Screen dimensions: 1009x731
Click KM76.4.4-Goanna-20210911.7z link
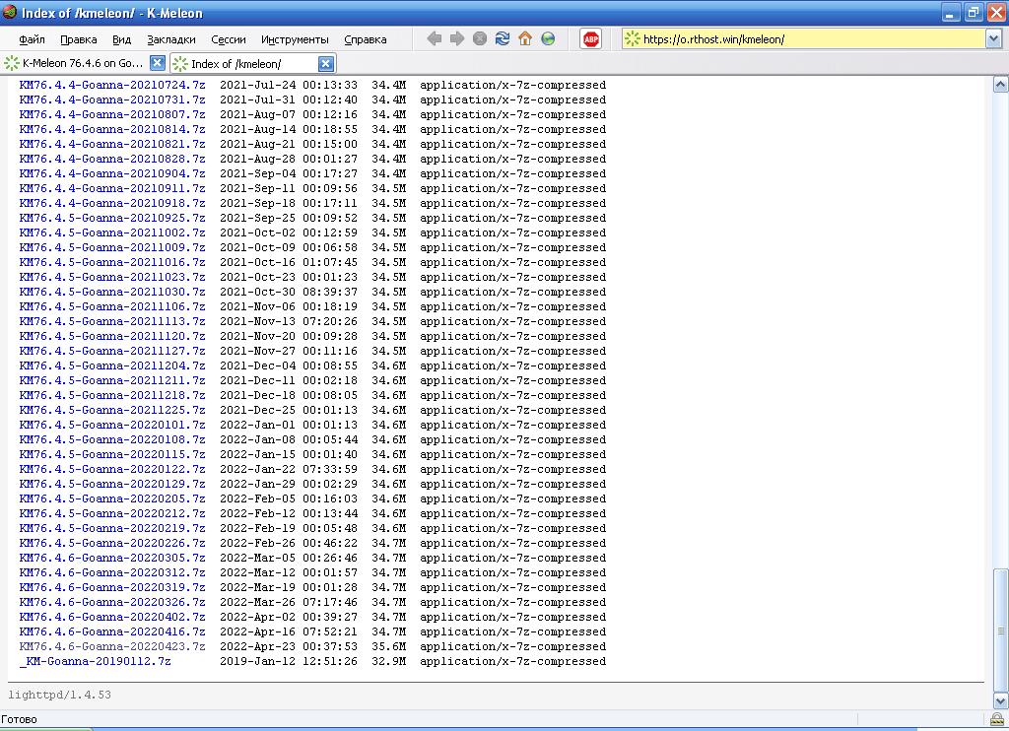click(x=112, y=188)
